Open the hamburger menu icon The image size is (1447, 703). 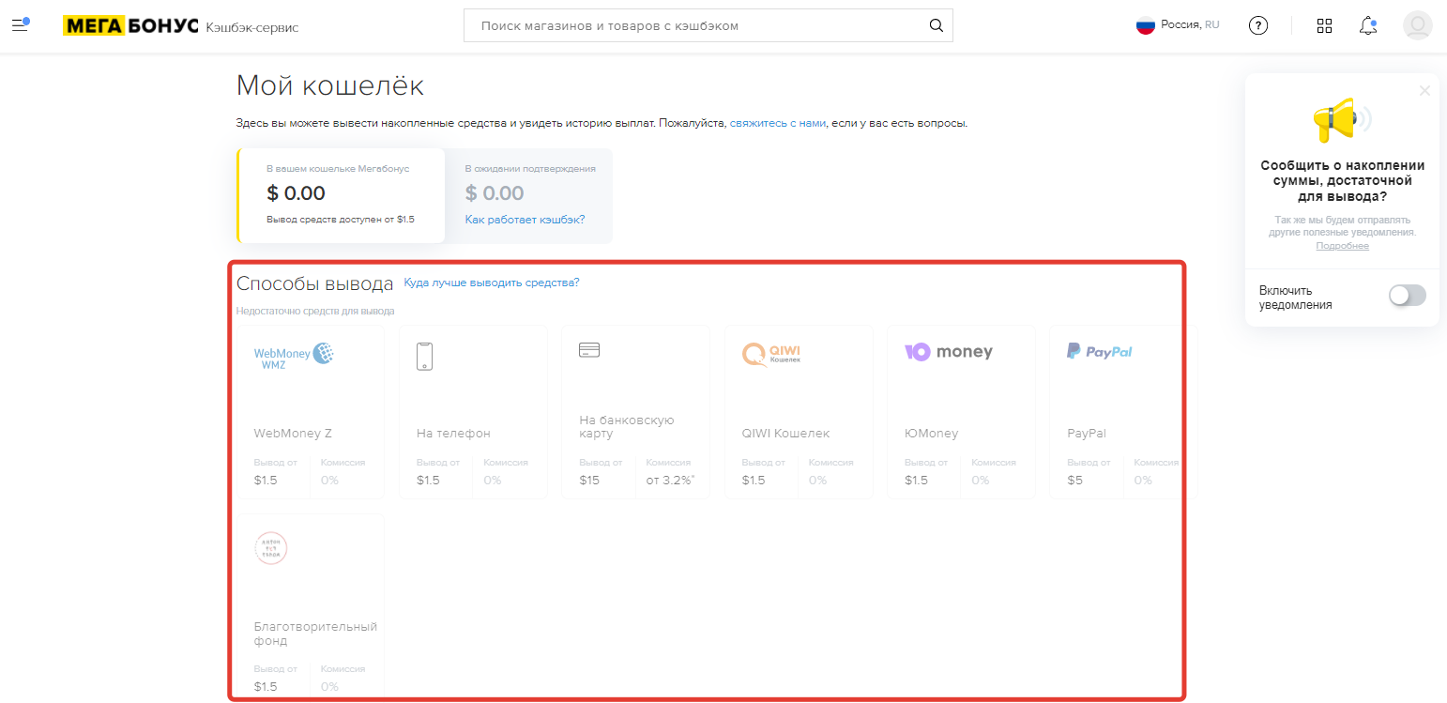[20, 25]
